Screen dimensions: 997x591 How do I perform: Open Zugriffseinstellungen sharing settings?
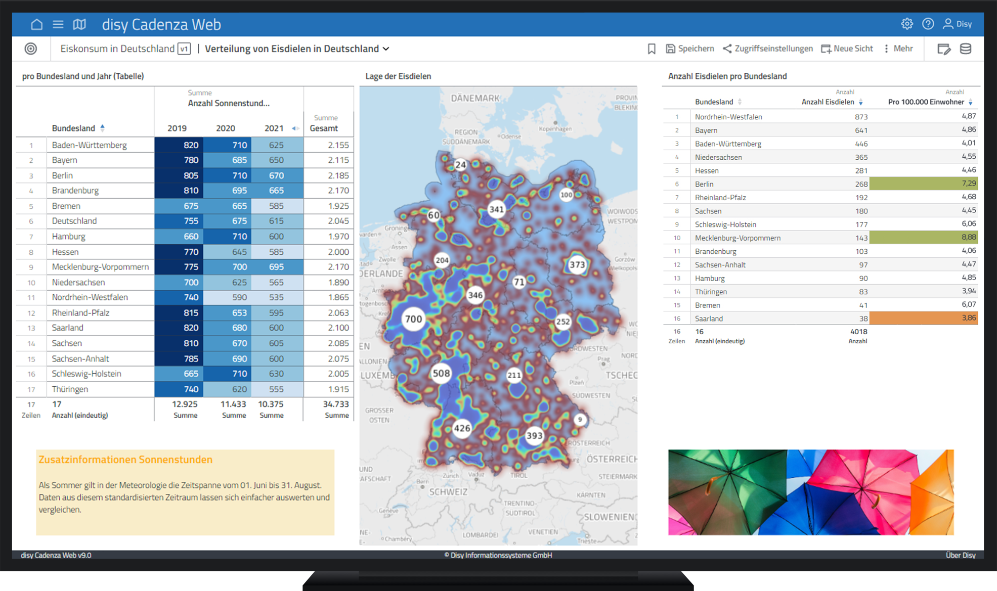click(768, 49)
